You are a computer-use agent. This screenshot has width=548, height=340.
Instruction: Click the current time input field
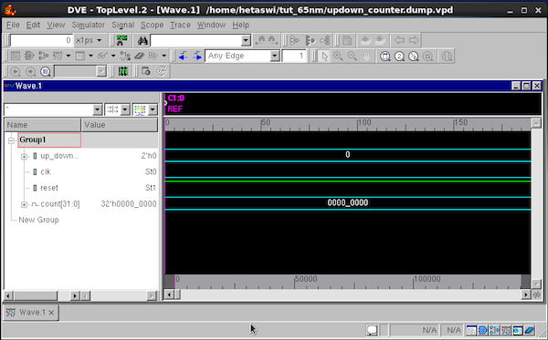coord(41,40)
